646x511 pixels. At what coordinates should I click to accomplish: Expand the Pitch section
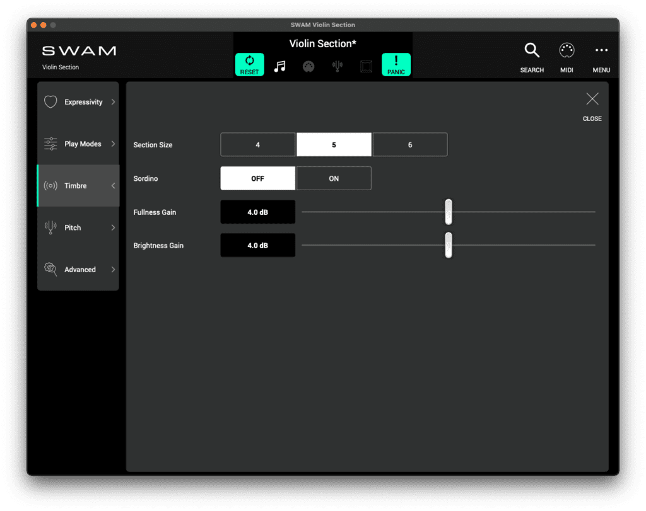[x=78, y=227]
